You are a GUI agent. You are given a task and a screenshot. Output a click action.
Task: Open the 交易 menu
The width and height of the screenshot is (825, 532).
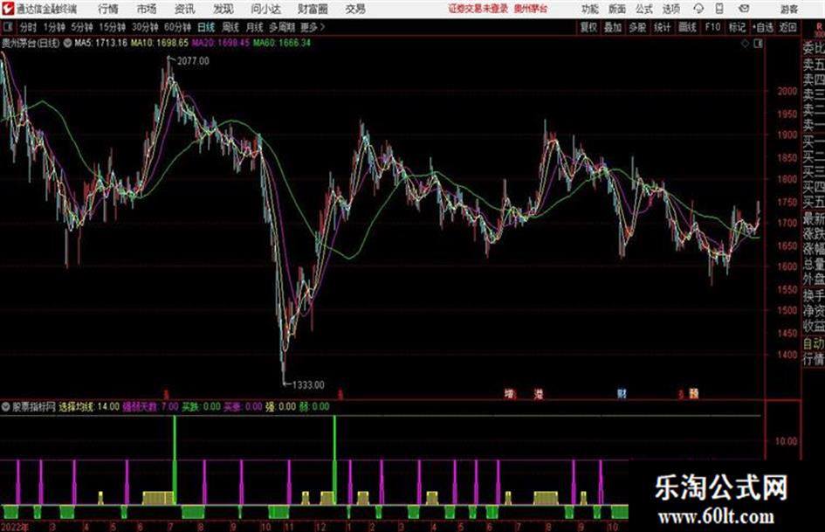pyautogui.click(x=355, y=9)
